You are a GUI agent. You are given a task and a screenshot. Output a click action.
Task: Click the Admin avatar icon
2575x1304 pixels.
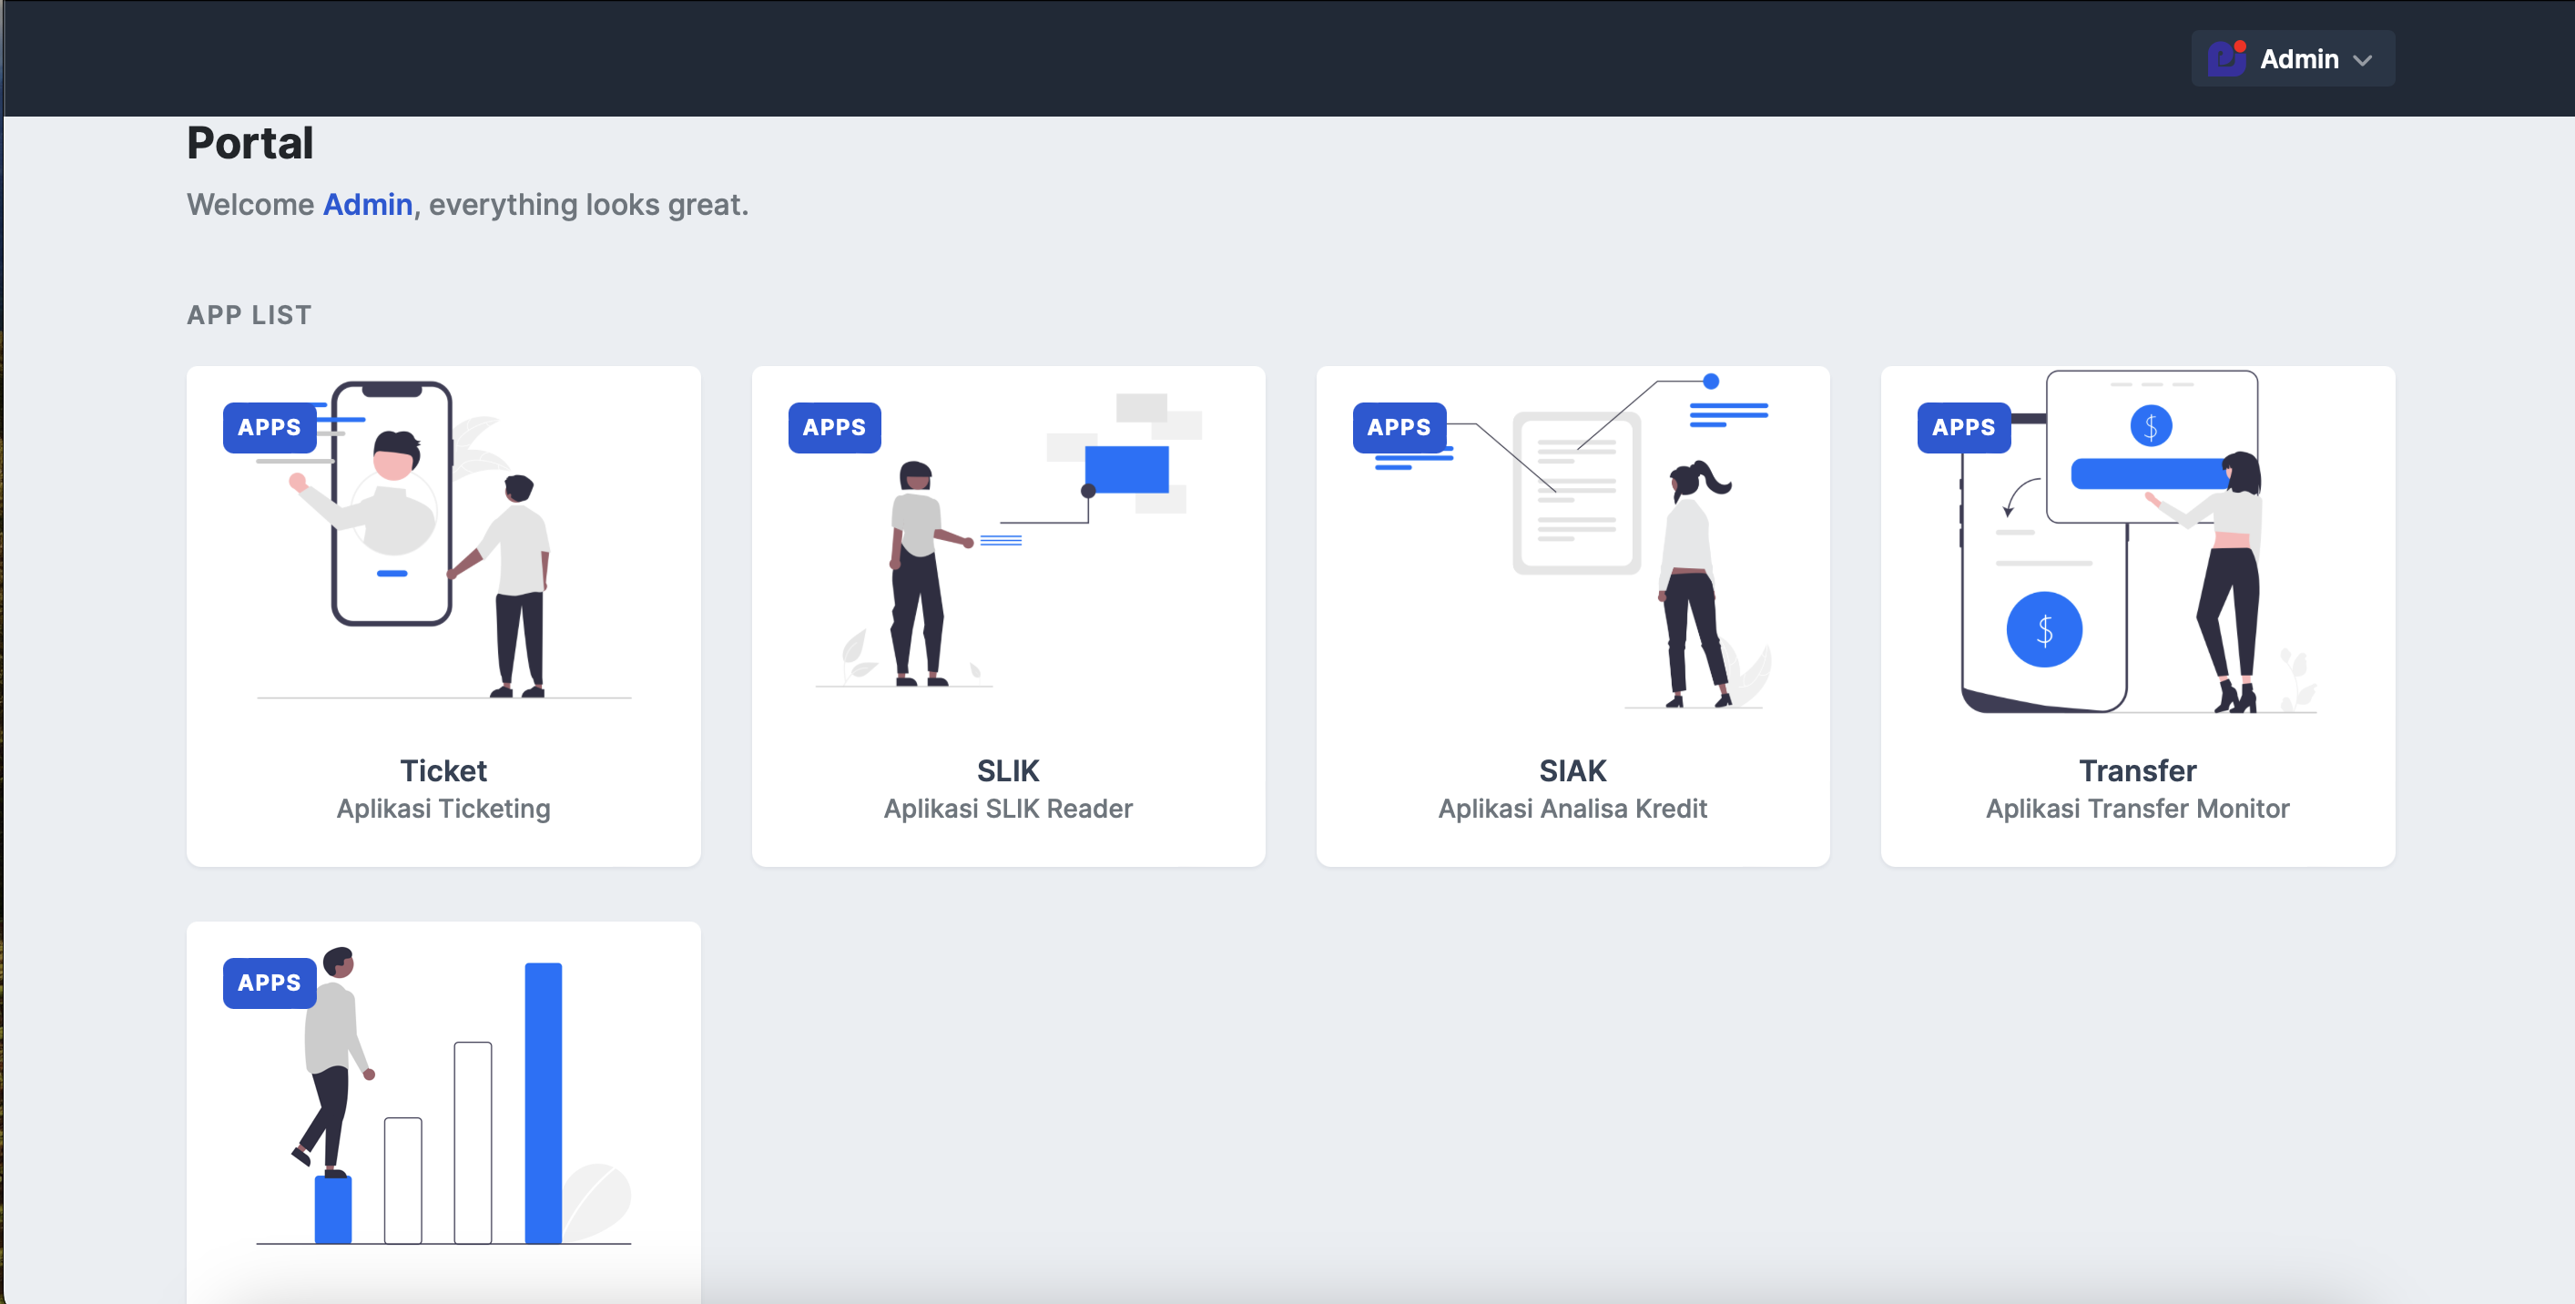click(x=2227, y=59)
